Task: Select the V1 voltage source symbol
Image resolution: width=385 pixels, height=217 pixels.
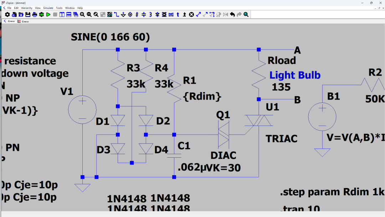Action: (82, 110)
